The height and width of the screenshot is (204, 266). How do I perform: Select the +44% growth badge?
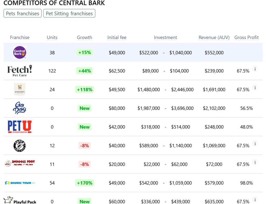click(x=84, y=71)
